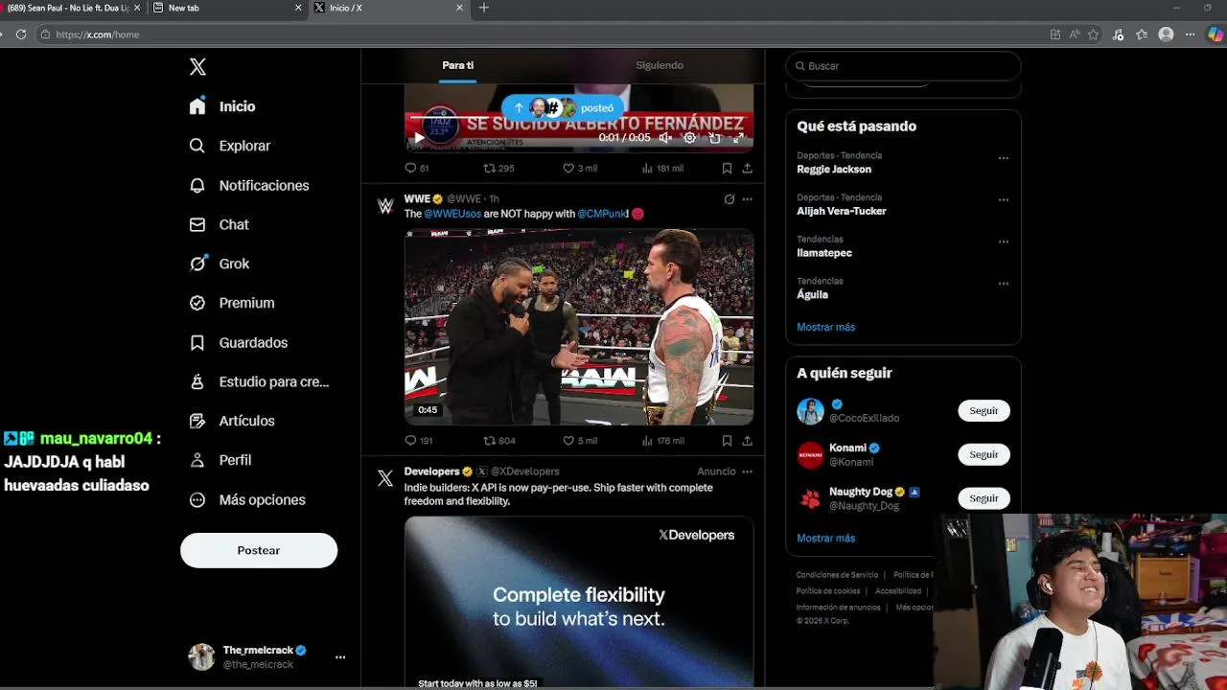
Task: Unmute the top video
Action: pos(665,138)
